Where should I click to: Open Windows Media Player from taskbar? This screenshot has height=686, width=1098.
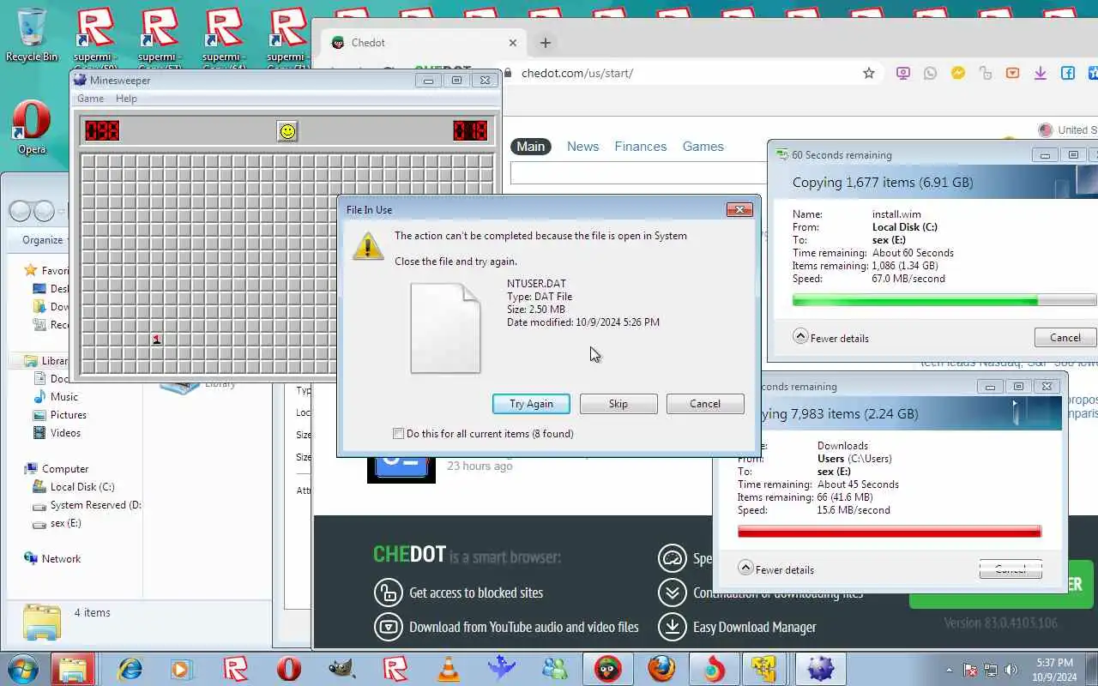(x=182, y=669)
